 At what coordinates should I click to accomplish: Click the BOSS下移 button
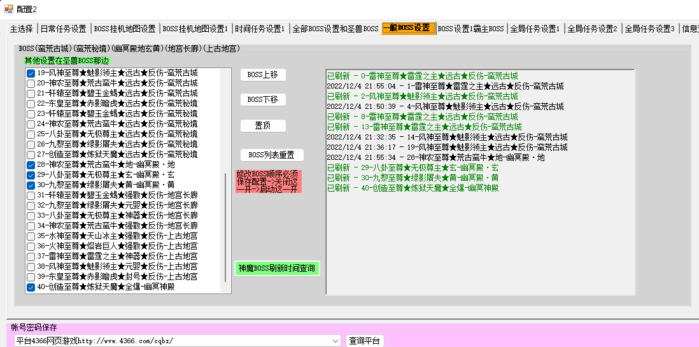click(263, 100)
